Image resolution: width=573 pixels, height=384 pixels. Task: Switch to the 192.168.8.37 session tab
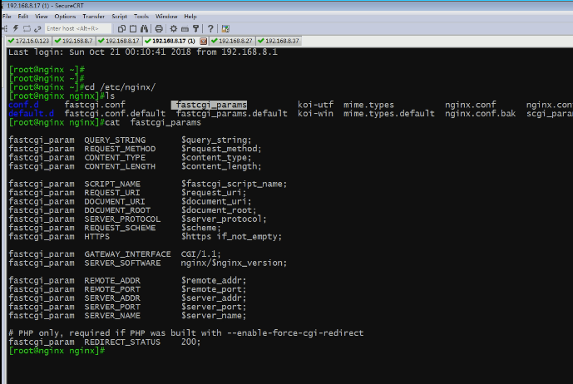279,41
